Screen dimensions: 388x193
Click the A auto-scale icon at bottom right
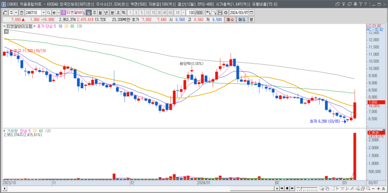pos(383,188)
